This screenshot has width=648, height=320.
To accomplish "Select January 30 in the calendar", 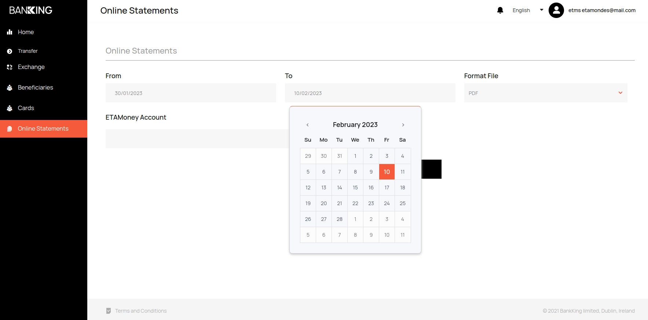I will click(x=324, y=156).
